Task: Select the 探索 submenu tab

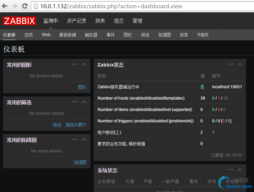Action: [x=184, y=35]
